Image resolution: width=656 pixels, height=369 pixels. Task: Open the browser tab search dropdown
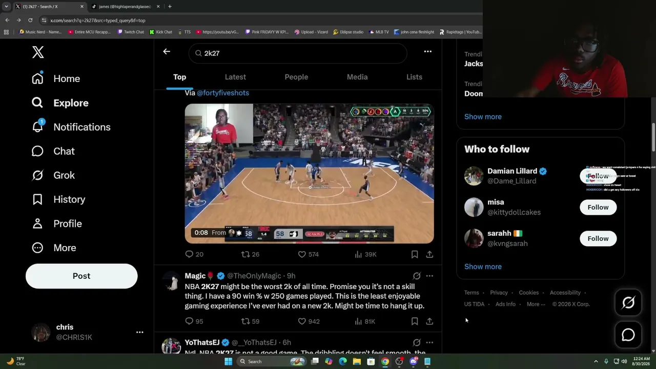(x=6, y=7)
